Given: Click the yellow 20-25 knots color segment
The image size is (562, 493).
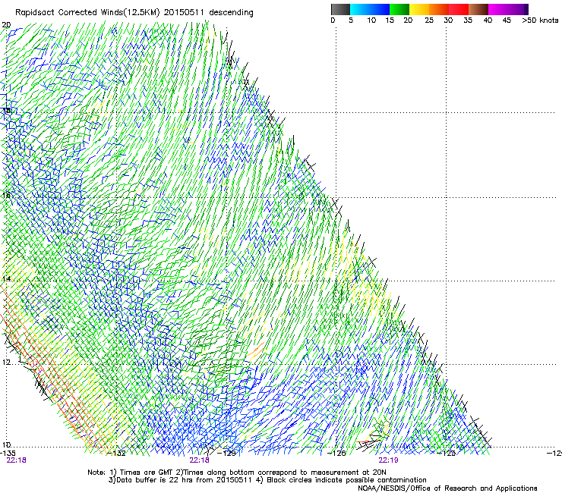Looking at the screenshot, I should [x=419, y=9].
